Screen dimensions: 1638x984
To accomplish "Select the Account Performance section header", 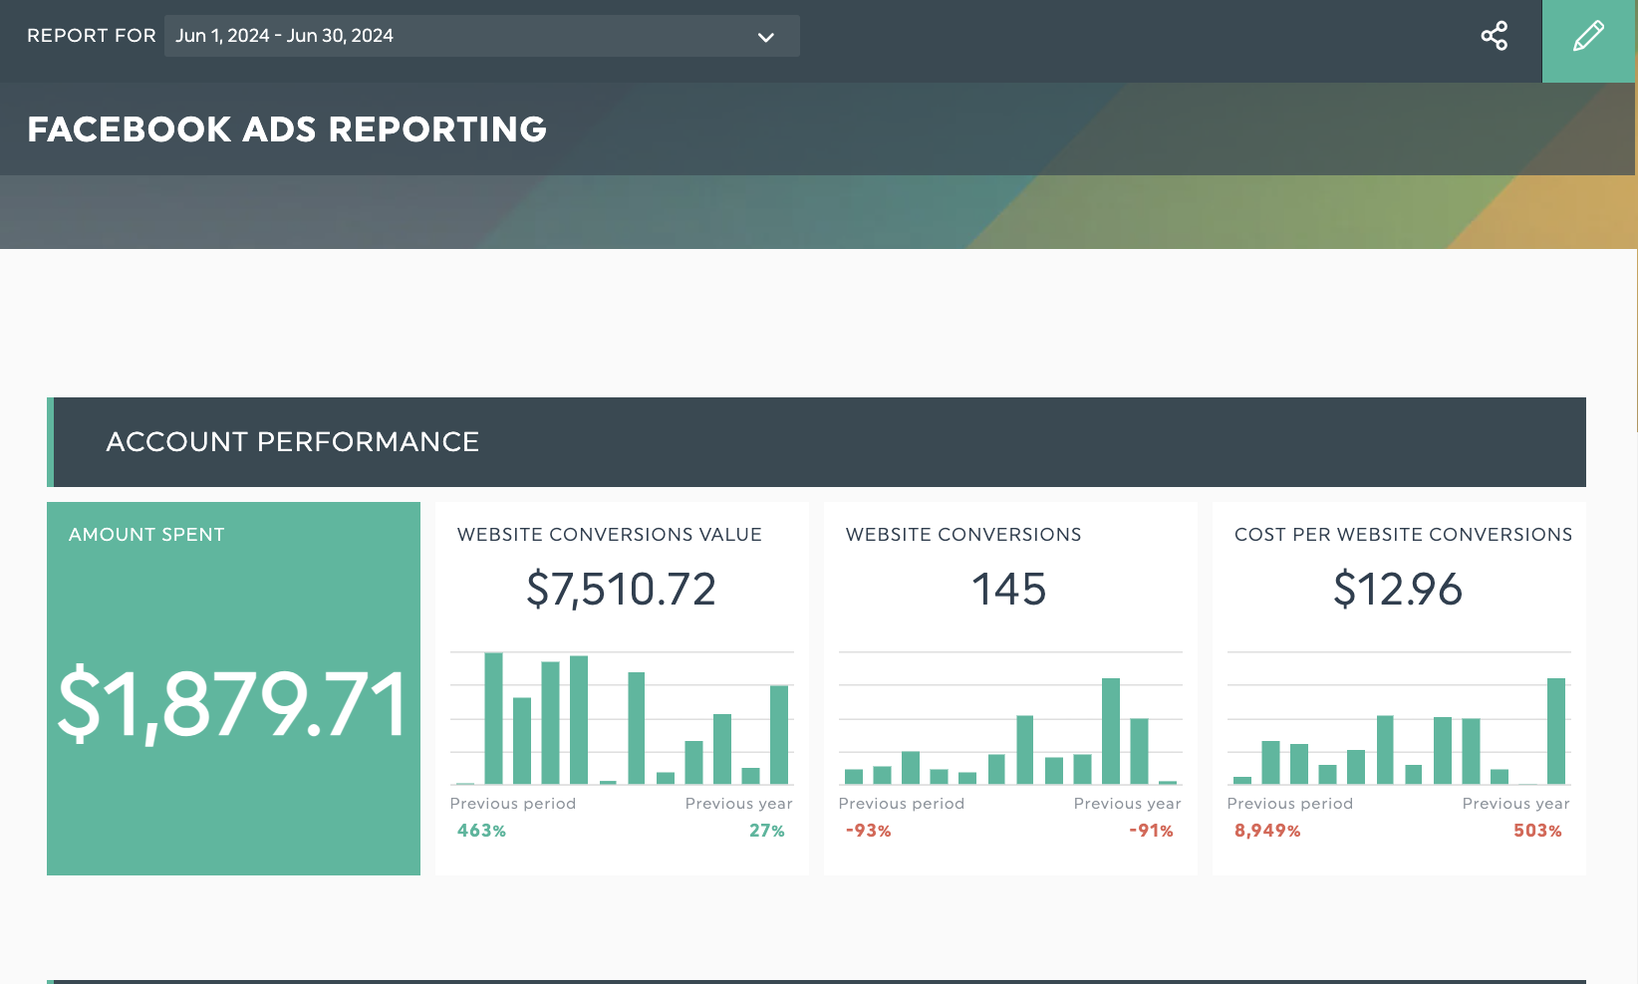I will 292,442.
